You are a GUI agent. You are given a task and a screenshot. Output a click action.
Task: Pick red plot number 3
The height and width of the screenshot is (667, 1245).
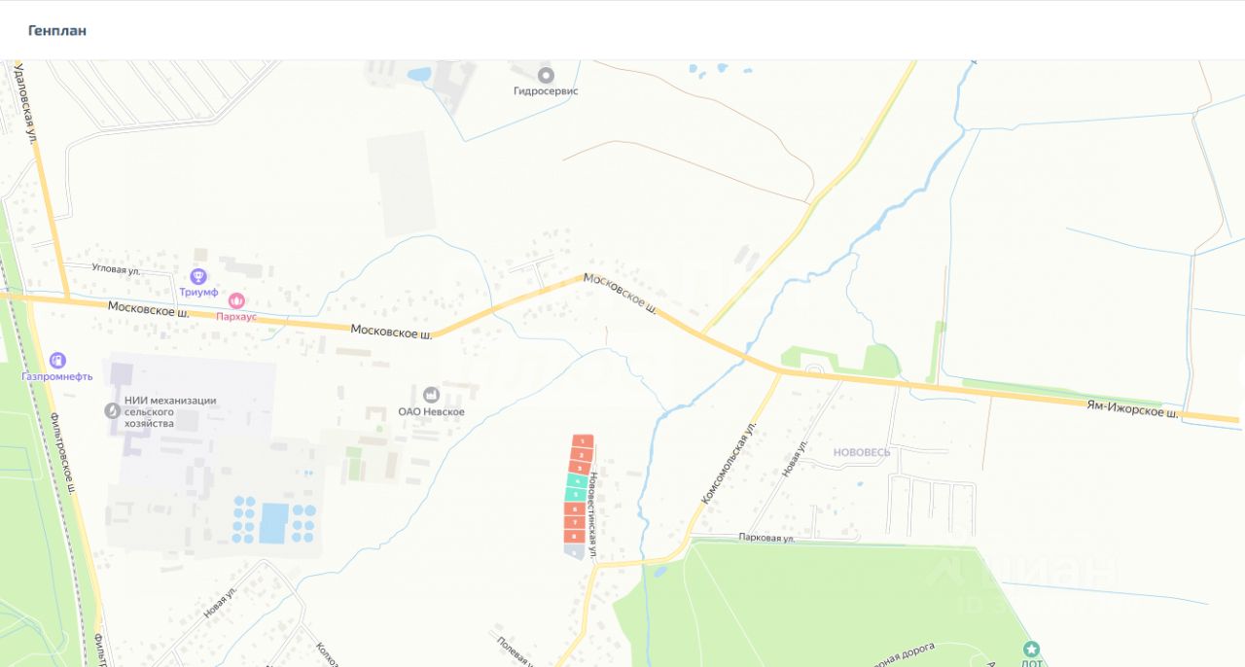580,468
